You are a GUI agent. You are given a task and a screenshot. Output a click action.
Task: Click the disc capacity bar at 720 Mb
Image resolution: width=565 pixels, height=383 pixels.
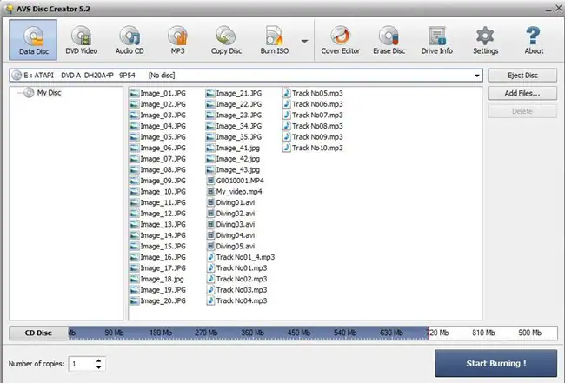pyautogui.click(x=438, y=333)
